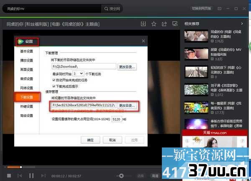Open 高级设置 tab
The height and width of the screenshot is (181, 251).
27,116
